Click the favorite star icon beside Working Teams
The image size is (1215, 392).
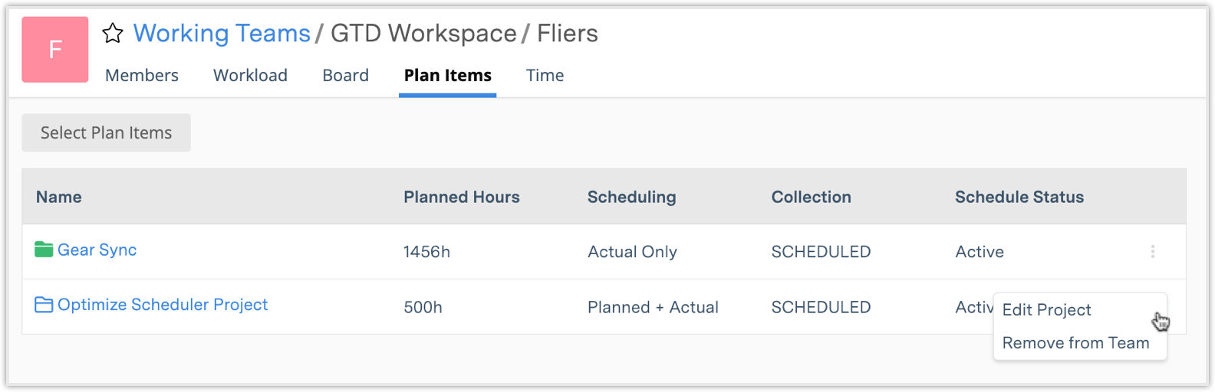(x=113, y=34)
